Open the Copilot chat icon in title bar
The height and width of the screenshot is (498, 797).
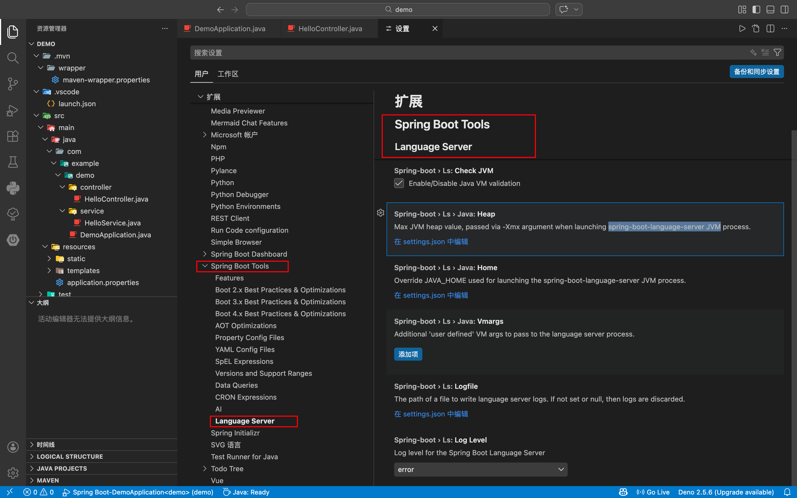pos(564,9)
